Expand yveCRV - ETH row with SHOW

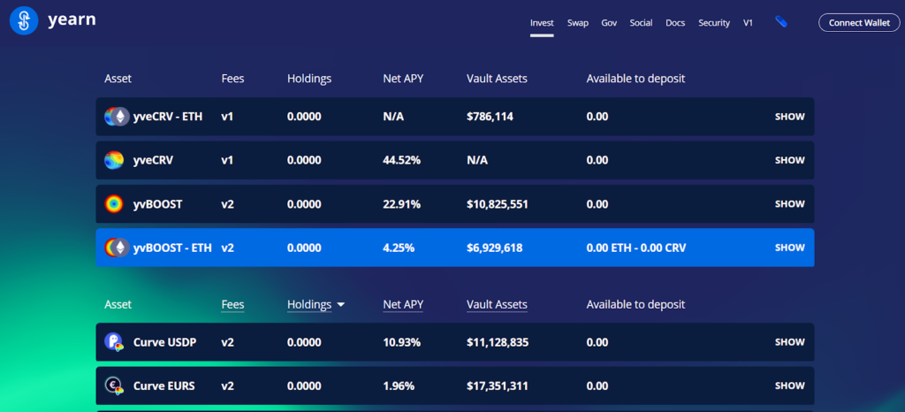(x=789, y=117)
